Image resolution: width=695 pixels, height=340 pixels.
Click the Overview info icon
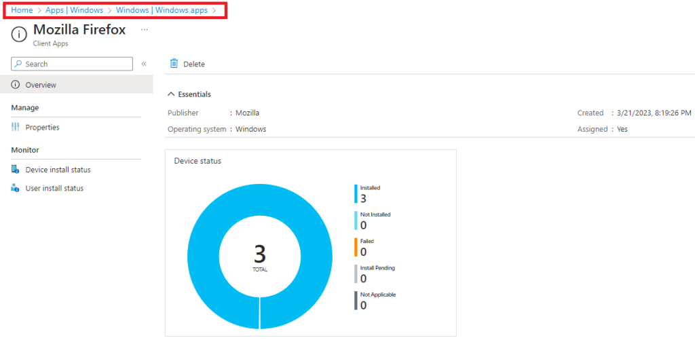16,85
